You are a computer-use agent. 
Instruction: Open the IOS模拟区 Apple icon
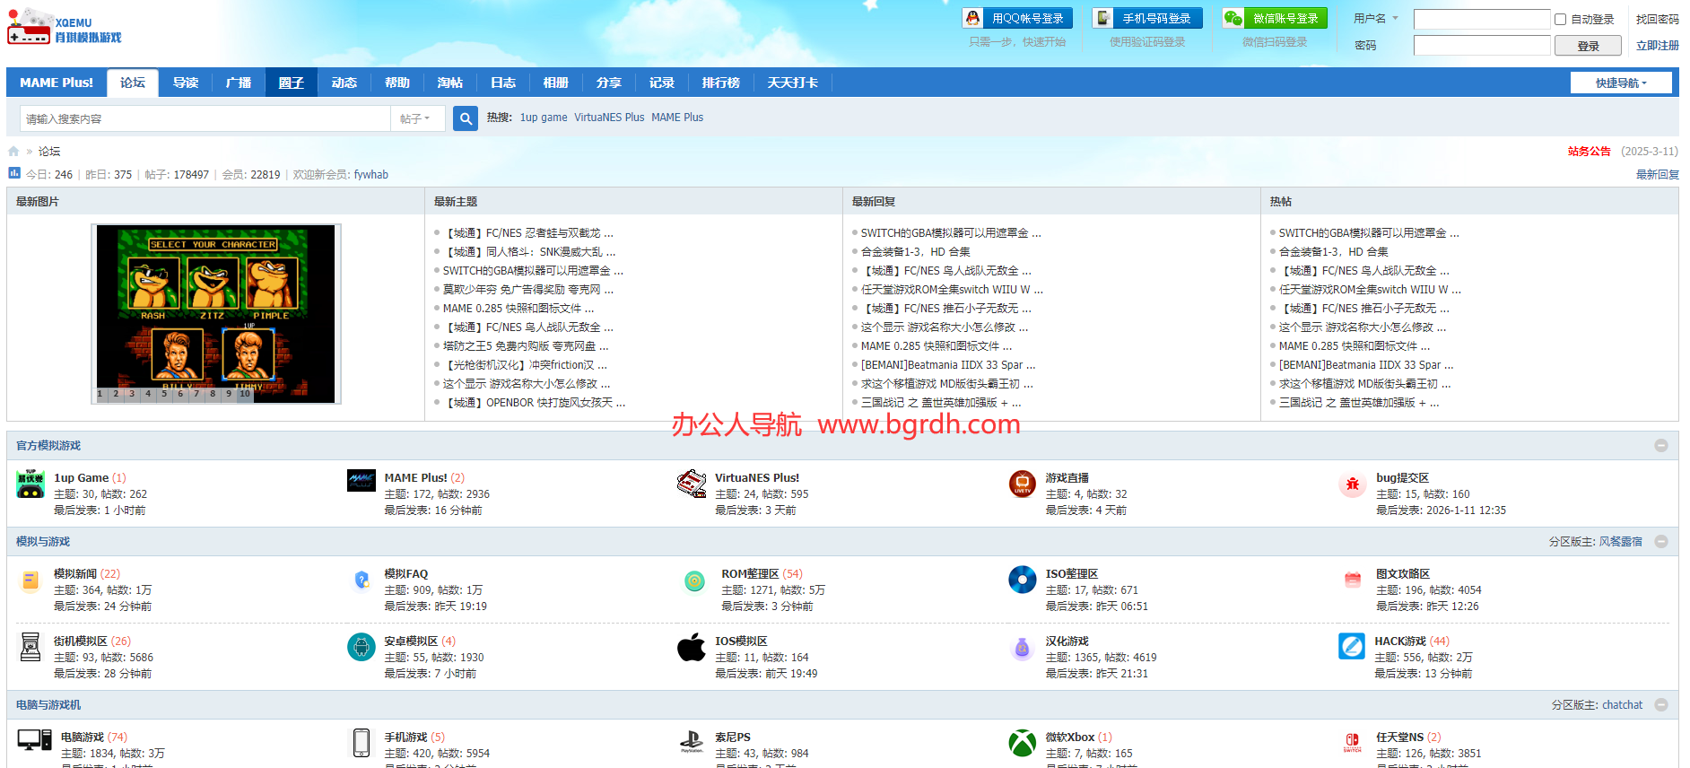(x=692, y=647)
